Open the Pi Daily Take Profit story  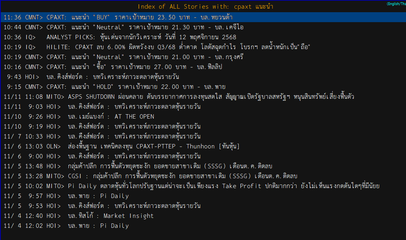coord(224,186)
